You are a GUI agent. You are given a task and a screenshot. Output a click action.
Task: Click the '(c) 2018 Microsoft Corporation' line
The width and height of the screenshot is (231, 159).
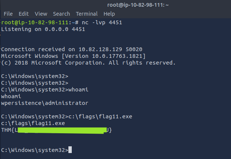88,63
